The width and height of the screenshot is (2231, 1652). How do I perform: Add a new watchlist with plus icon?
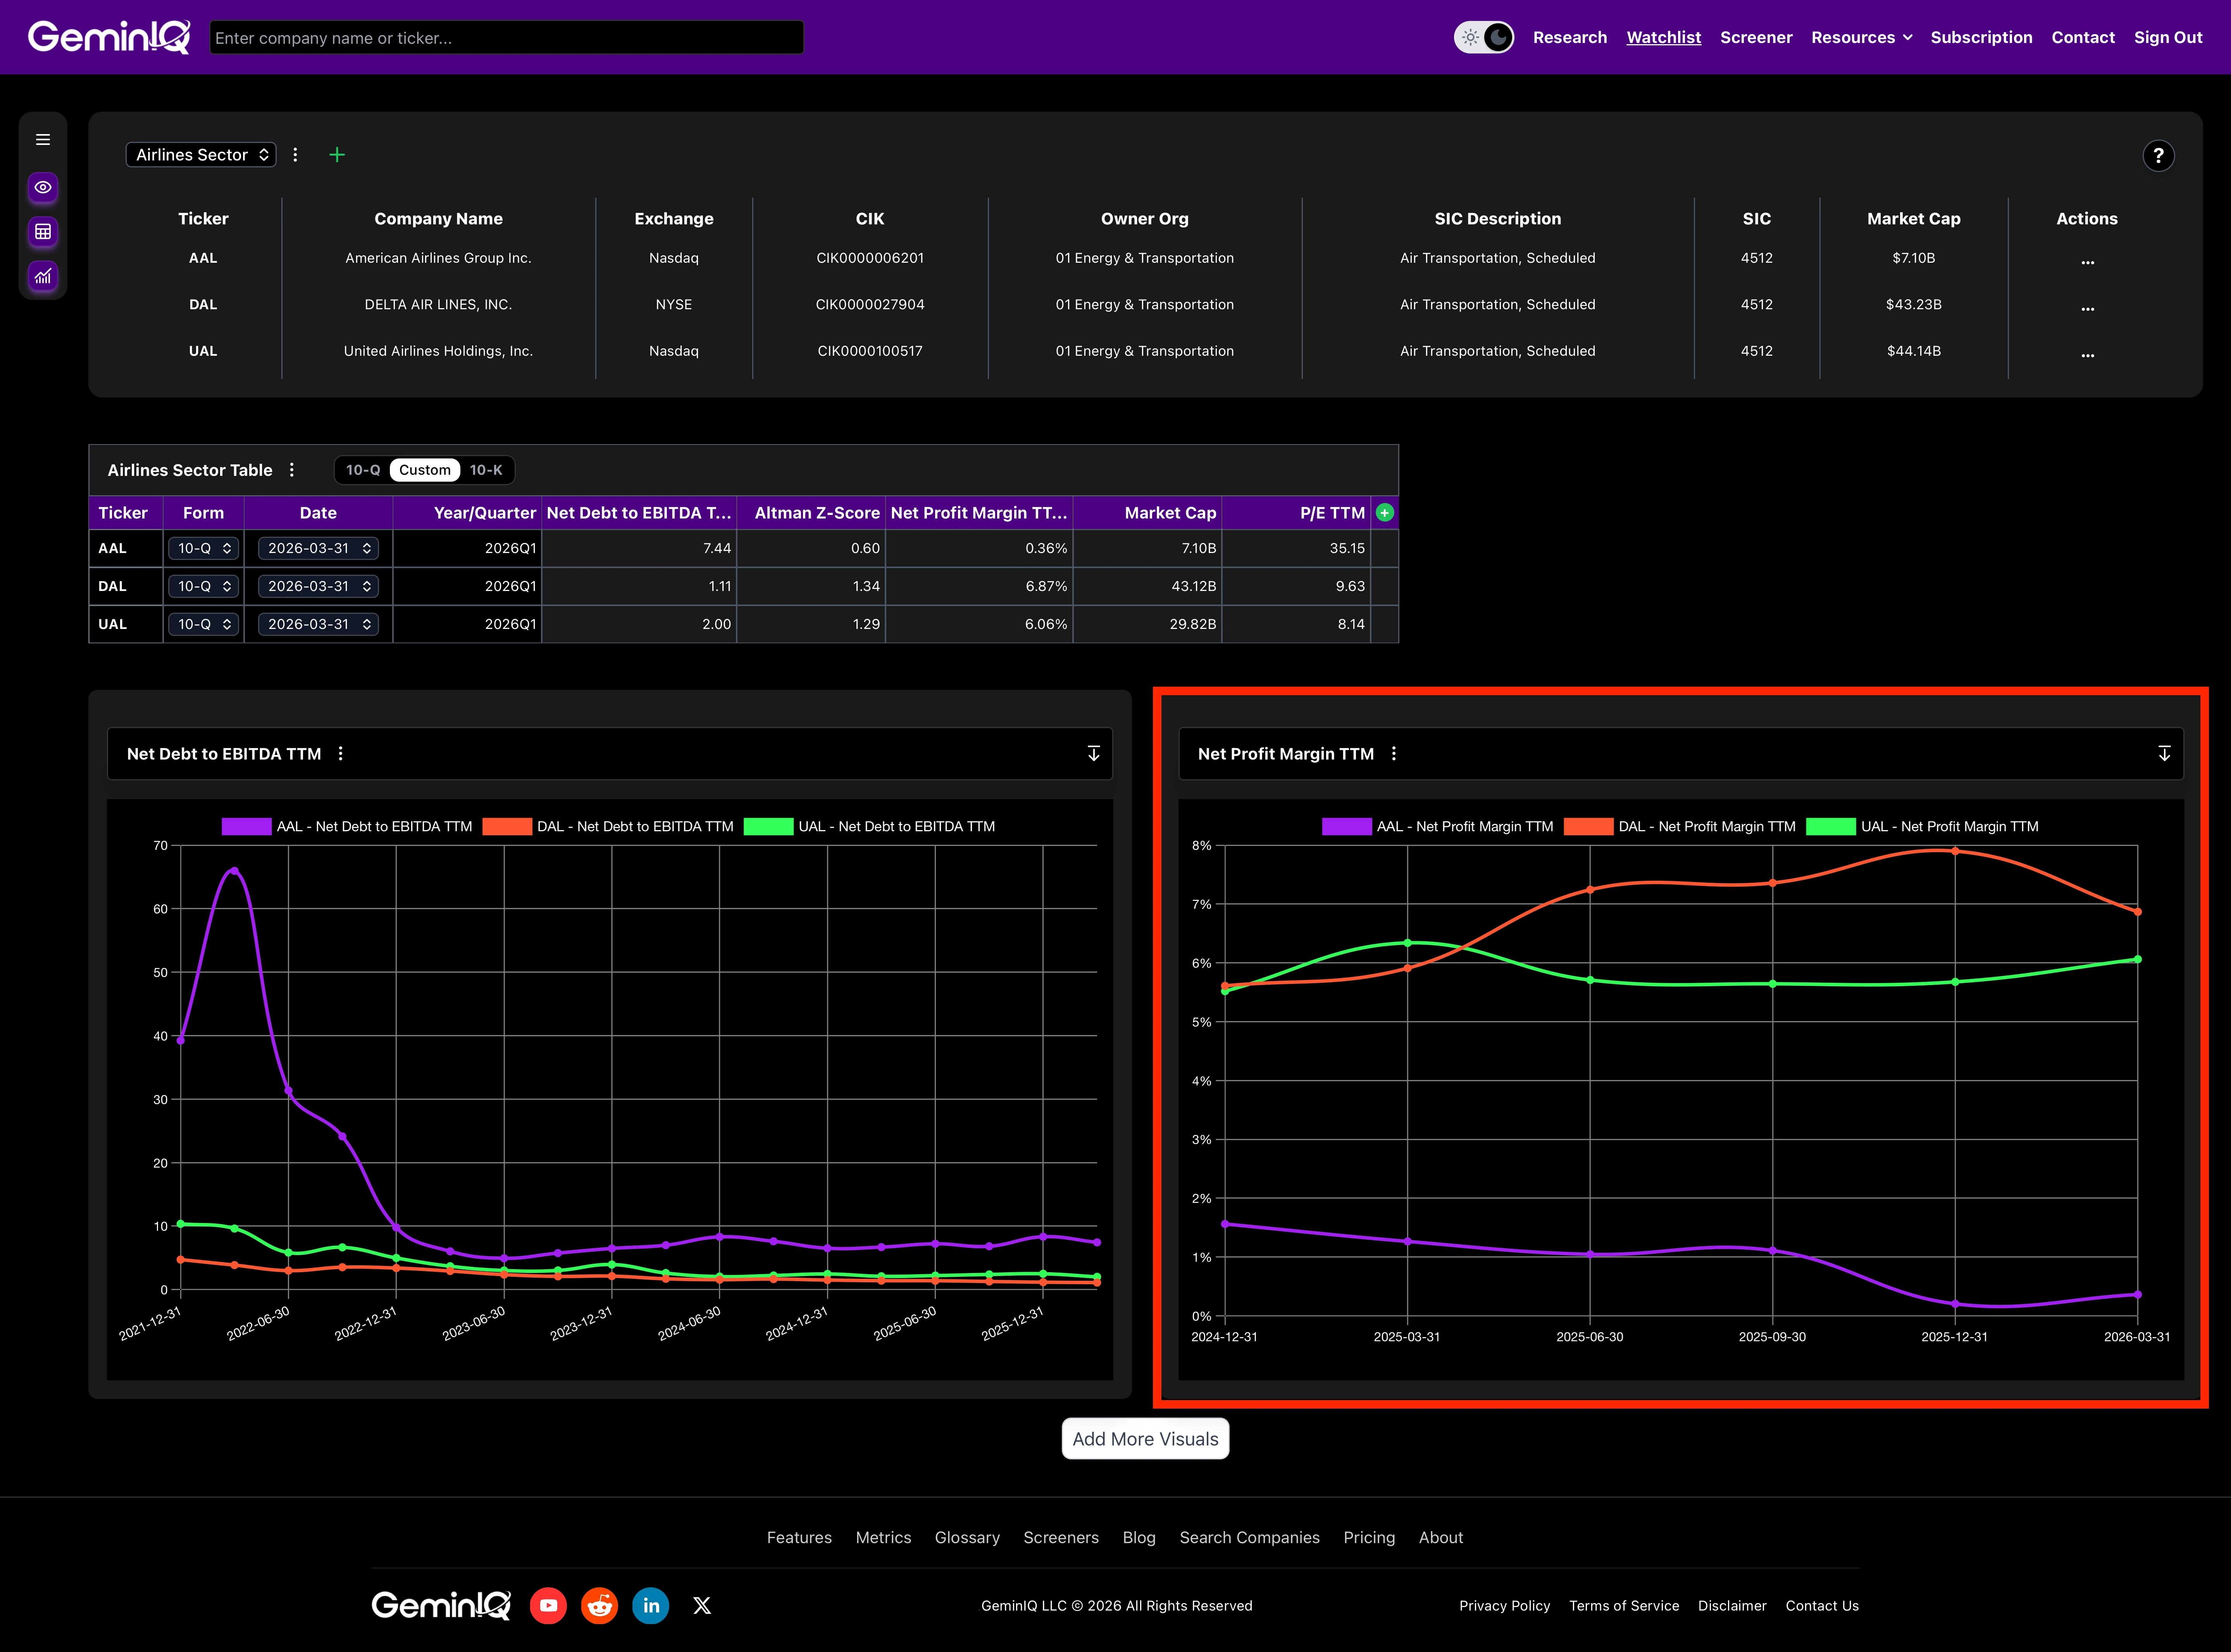point(337,155)
